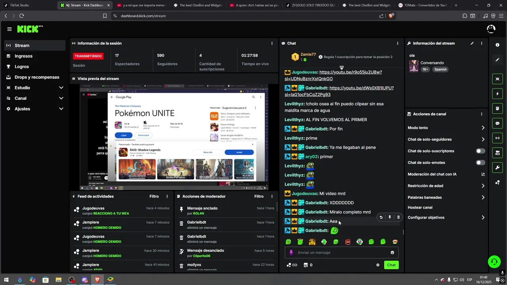This screenshot has height=285, width=507.
Task: Toggle the moderator actions document icon in sidebar
Action: click(497, 108)
